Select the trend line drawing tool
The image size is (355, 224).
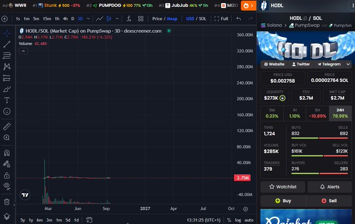click(7, 44)
